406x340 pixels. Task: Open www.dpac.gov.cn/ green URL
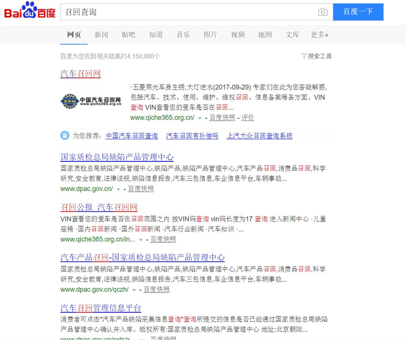click(x=87, y=189)
